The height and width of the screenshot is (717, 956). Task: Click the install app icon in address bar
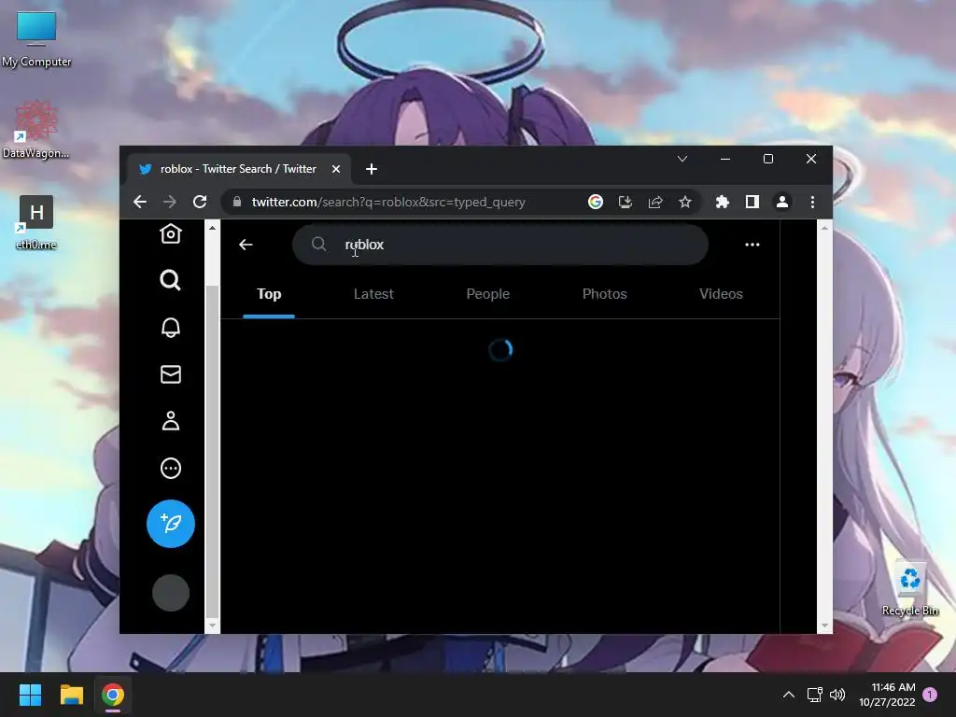tap(626, 202)
